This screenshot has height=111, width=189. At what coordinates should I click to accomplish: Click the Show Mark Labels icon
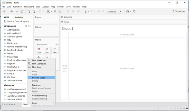98,12
